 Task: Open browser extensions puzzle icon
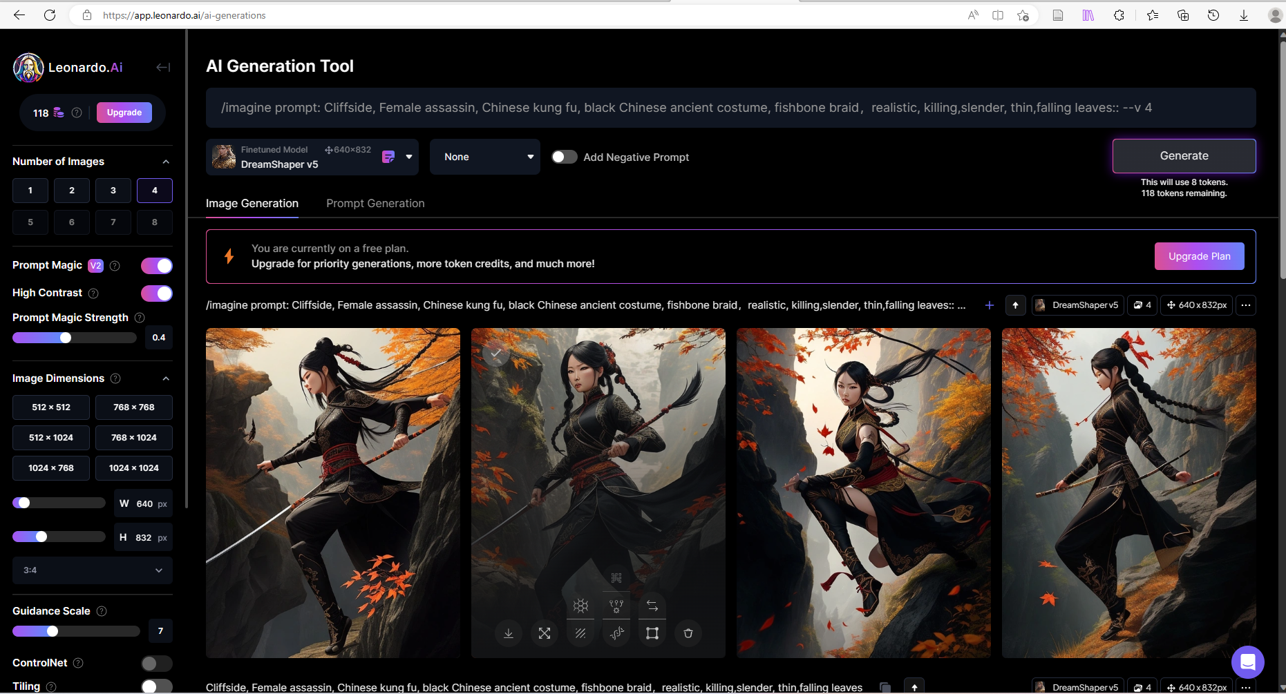click(x=1119, y=15)
